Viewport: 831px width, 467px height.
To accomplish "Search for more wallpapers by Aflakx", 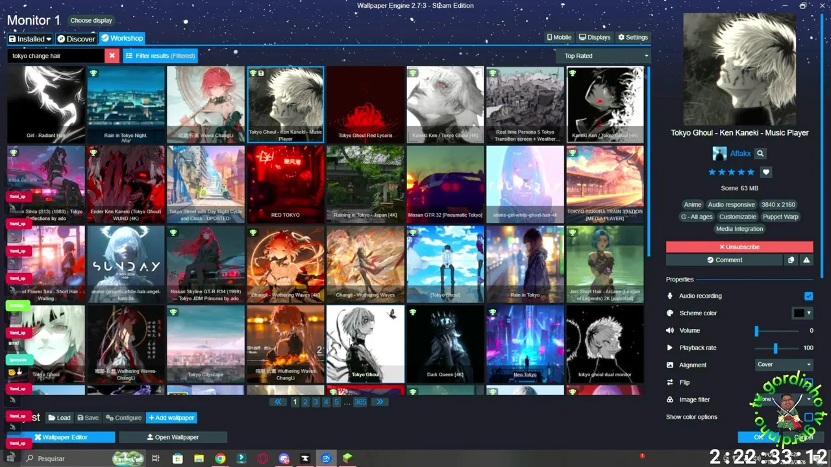I will (760, 154).
